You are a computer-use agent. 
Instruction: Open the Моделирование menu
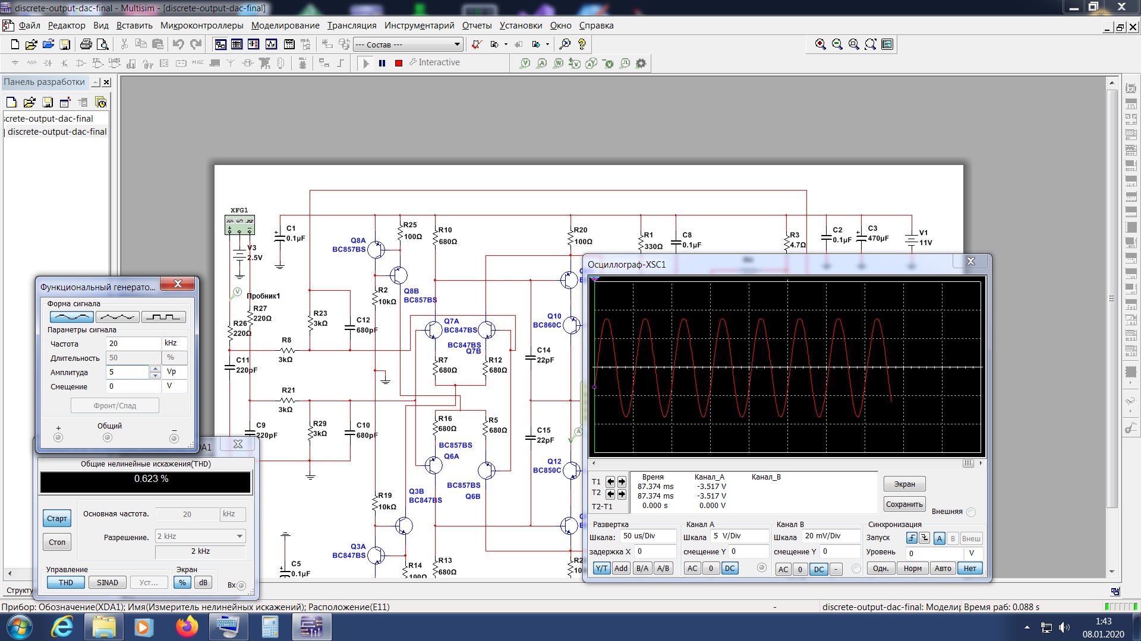285,26
